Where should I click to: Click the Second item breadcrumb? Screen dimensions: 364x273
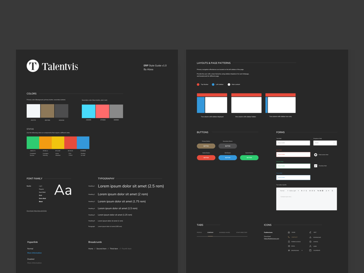click(x=101, y=248)
